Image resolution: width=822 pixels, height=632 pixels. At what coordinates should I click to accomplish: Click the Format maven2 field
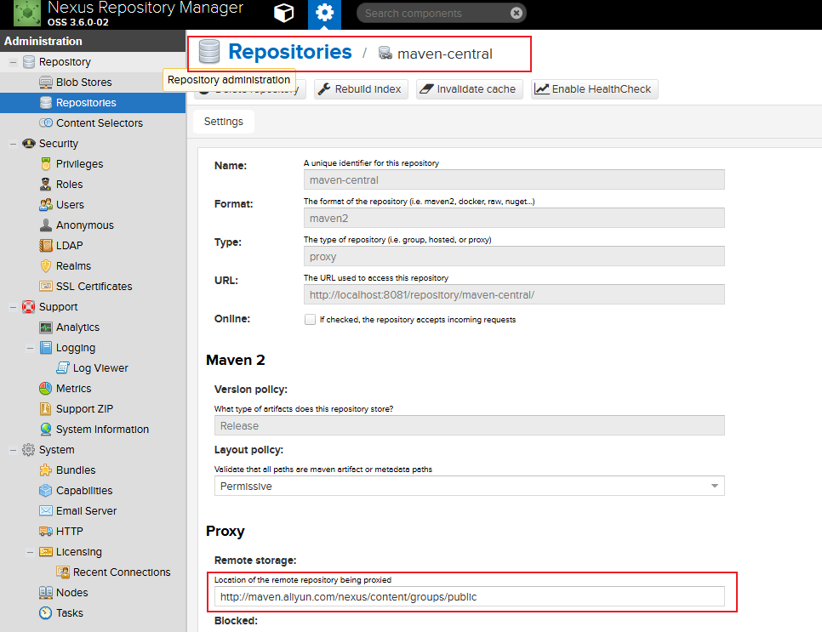[x=514, y=218]
